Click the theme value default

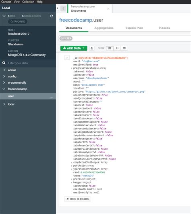(88, 176)
